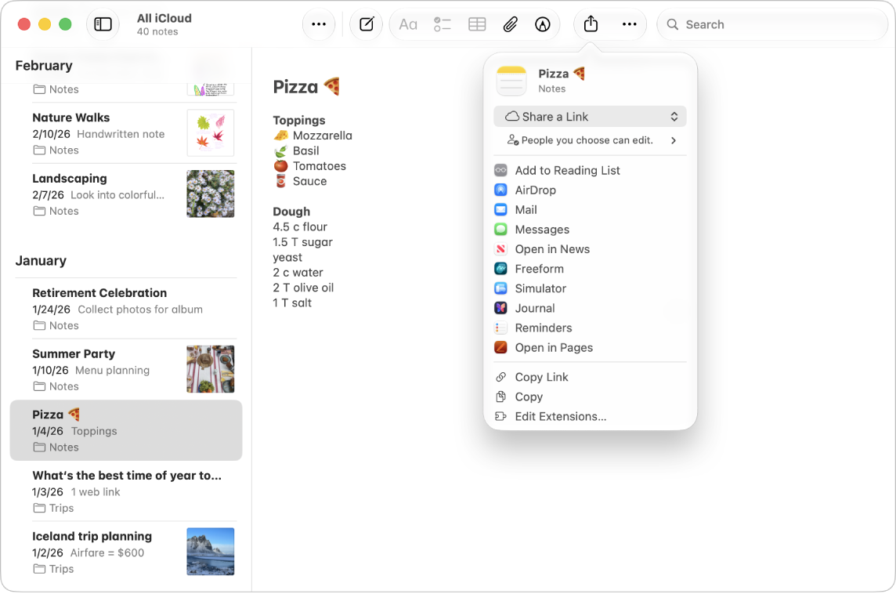Open the Share a Link dropdown
The height and width of the screenshot is (594, 896).
pyautogui.click(x=590, y=117)
